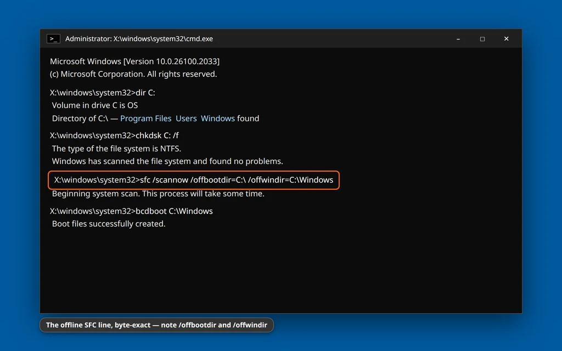Screen dimensions: 562x351
Task: Click the cmd.exe terminal icon in title bar
Action: (53, 39)
